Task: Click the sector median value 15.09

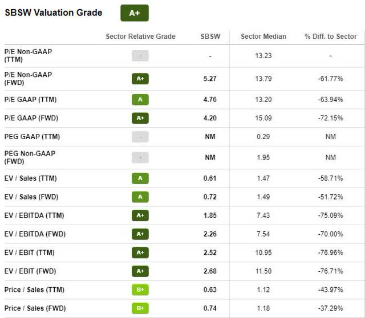Action: (x=263, y=118)
